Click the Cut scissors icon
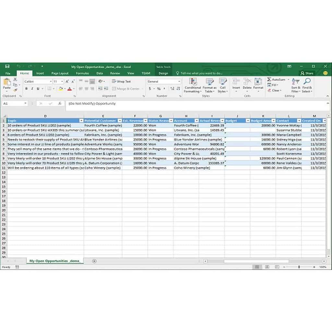The height and width of the screenshot is (332, 332). [15, 79]
